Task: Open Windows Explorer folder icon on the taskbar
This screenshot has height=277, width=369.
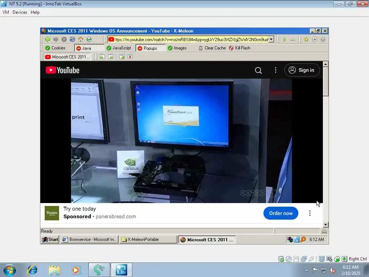Action: click(x=54, y=270)
